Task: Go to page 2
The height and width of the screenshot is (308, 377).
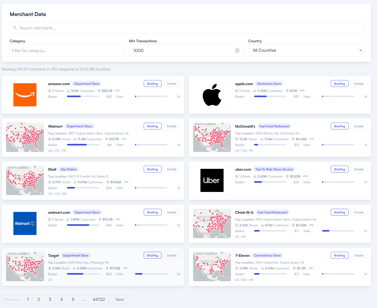Action: coord(39,299)
